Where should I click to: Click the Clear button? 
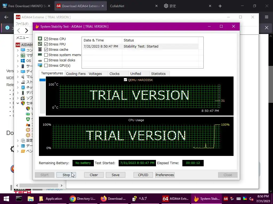[94, 175]
